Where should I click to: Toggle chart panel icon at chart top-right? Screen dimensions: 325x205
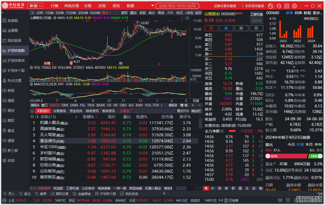pos(187,18)
